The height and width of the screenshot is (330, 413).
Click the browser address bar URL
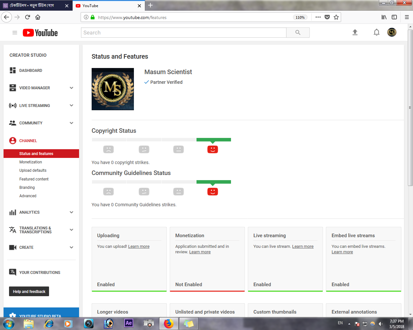pyautogui.click(x=132, y=17)
